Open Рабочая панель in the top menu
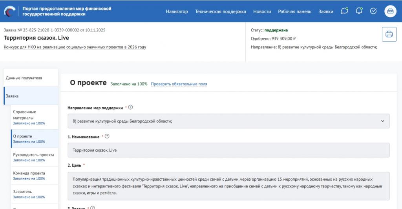Image resolution: width=402 pixels, height=209 pixels. click(x=294, y=11)
